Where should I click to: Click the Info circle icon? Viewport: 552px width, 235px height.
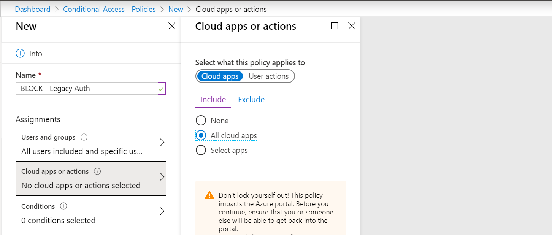pyautogui.click(x=20, y=54)
